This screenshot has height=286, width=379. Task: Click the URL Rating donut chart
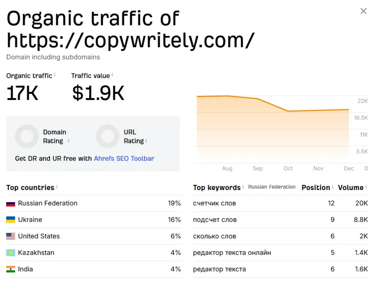(x=107, y=136)
